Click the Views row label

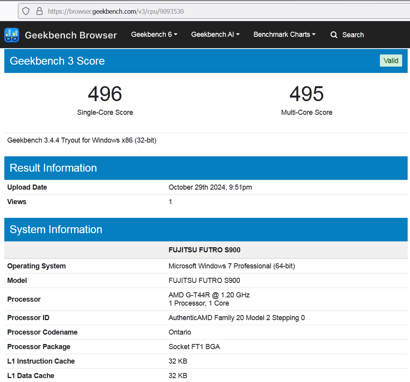[x=17, y=202]
